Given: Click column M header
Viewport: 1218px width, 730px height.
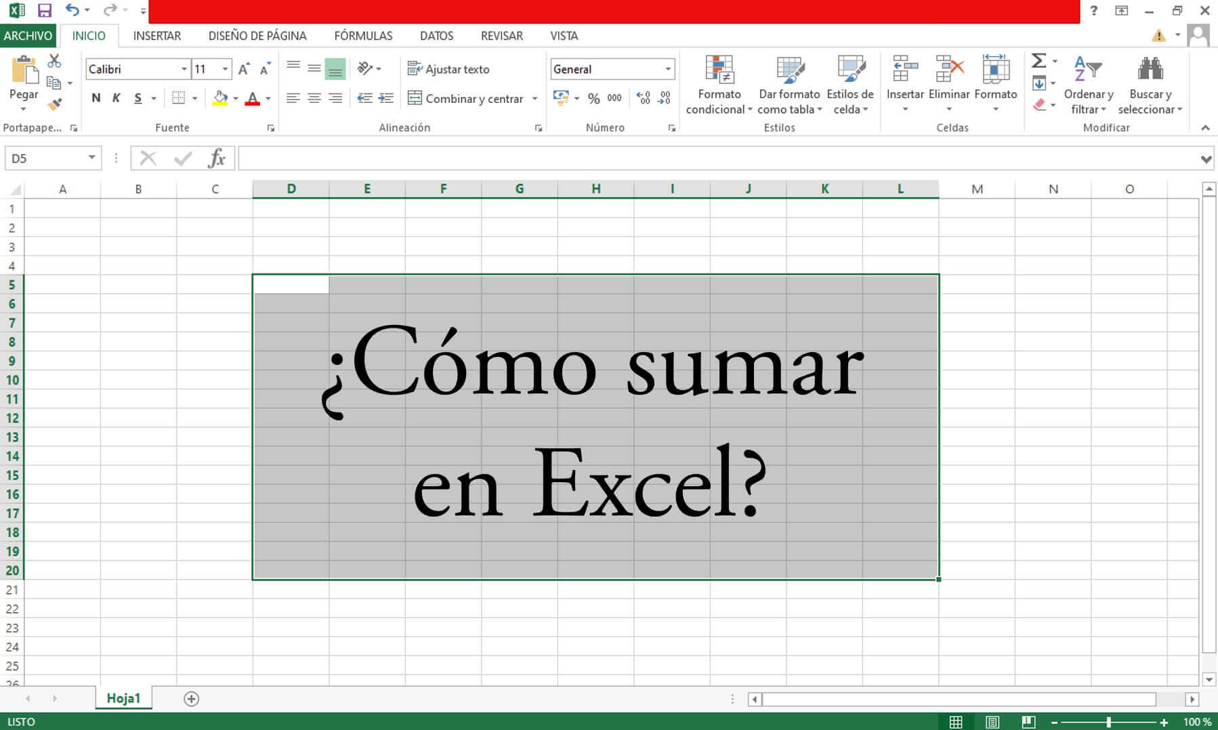Looking at the screenshot, I should point(977,189).
